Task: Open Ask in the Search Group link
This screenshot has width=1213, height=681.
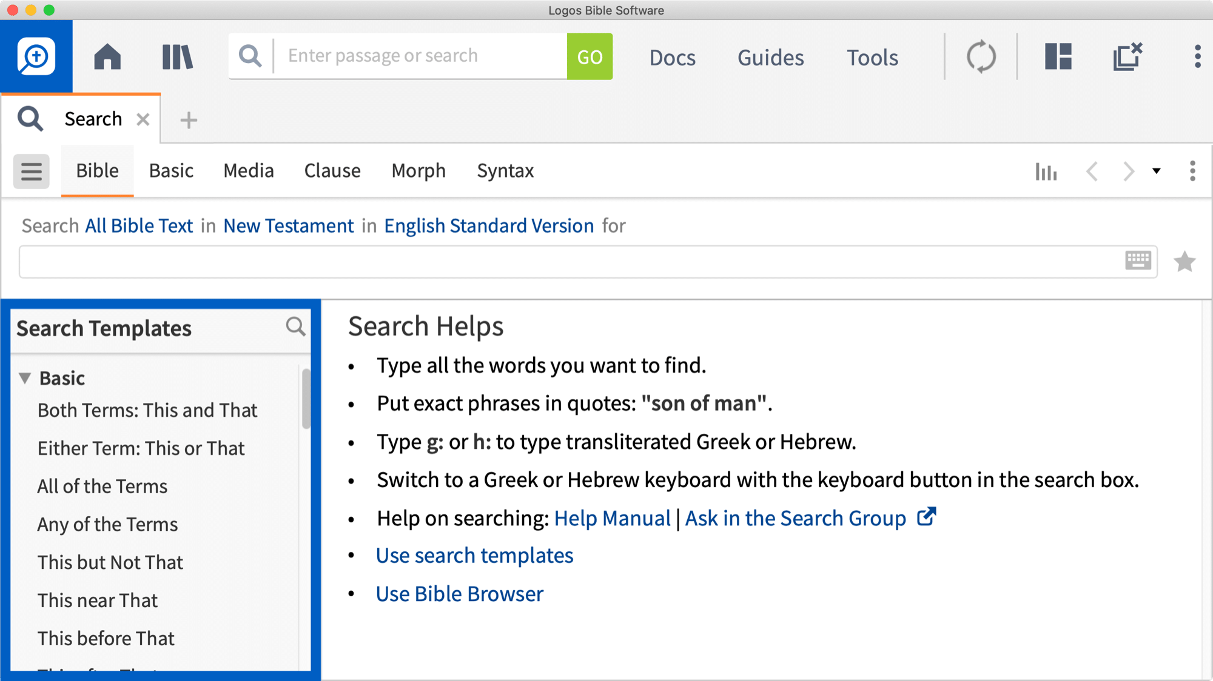Action: 795,518
